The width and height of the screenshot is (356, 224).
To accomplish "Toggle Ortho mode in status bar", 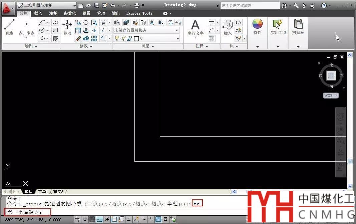I will [99, 219].
